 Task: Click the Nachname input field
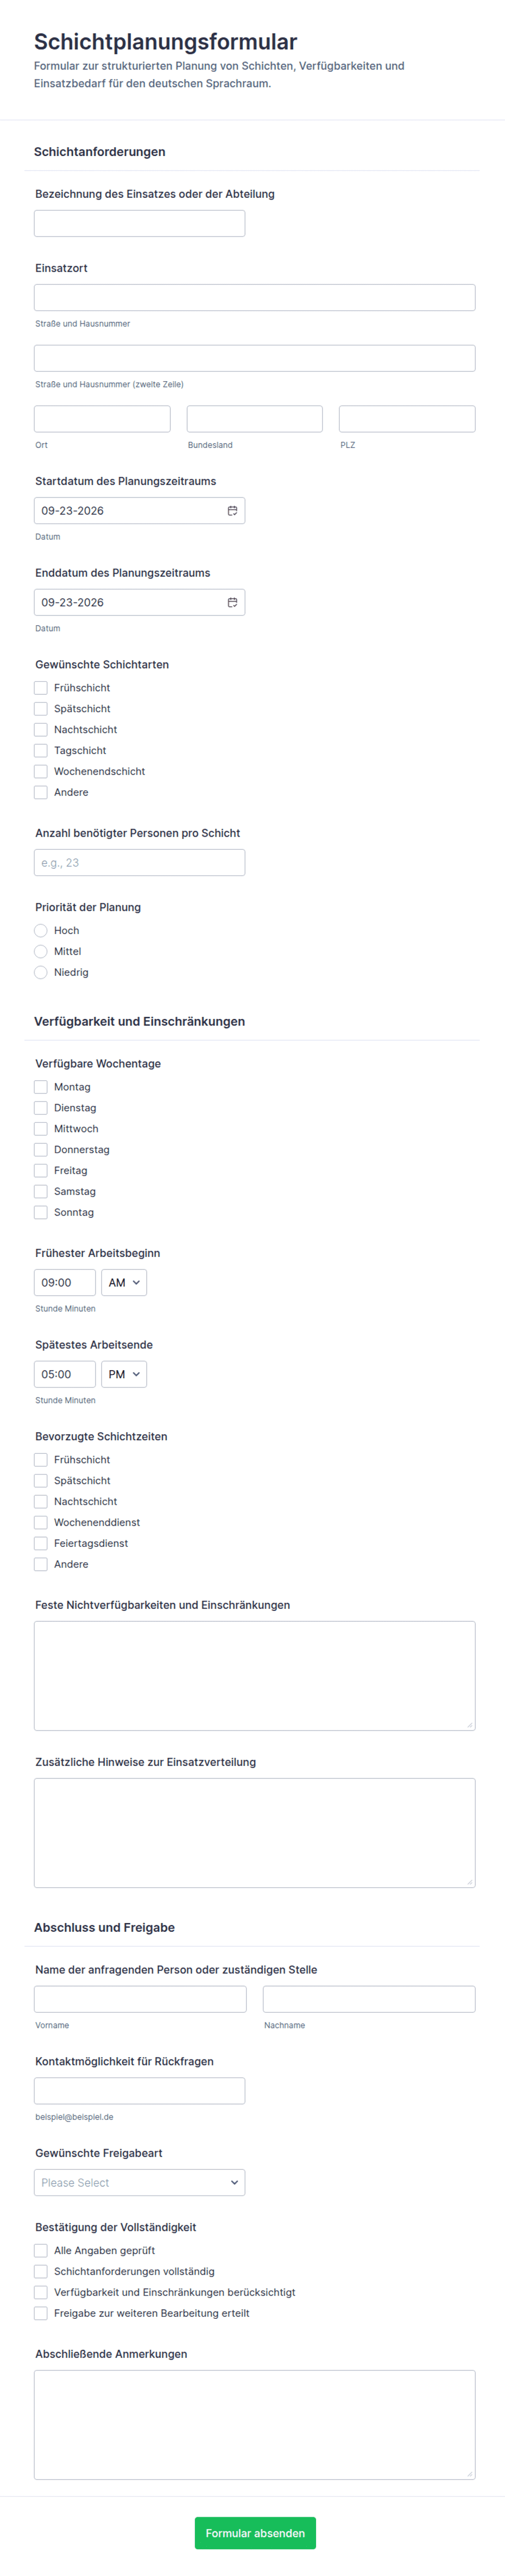pyautogui.click(x=369, y=1999)
